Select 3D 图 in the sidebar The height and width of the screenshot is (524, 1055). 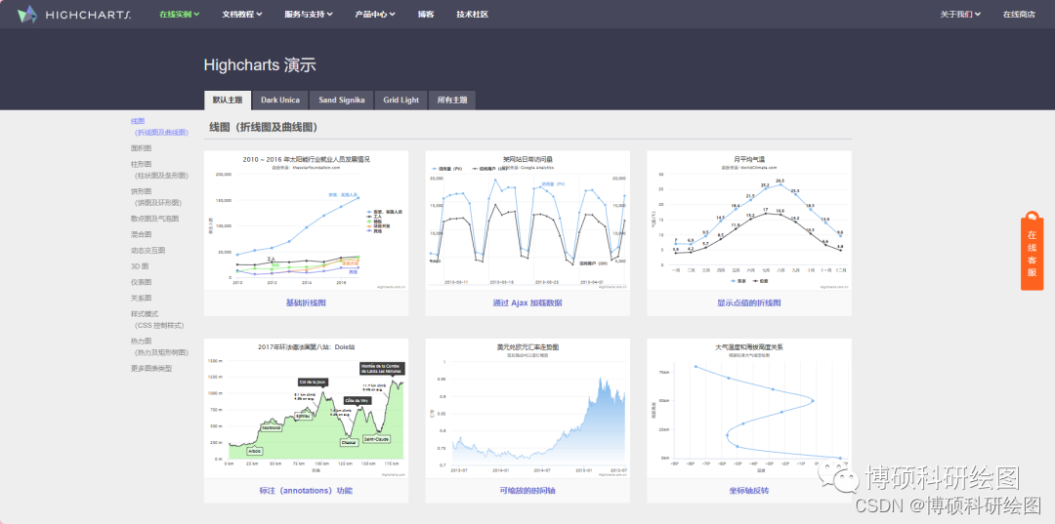point(140,266)
